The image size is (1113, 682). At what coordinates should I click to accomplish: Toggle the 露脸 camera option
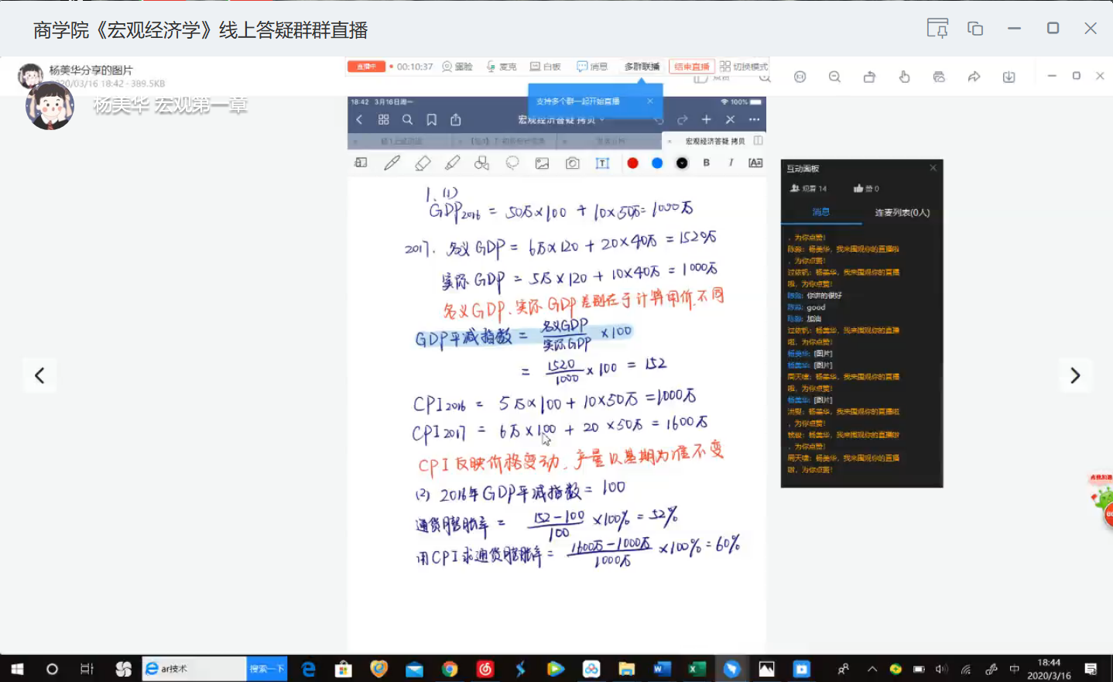457,67
